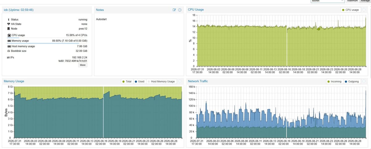Image resolution: width=371 pixels, height=149 pixels.
Task: Click the More button under IPs
Action: pos(83,65)
